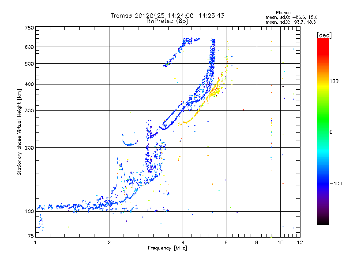Screen dimensions: 353x264
Task: Click the y-axis tick label "200"
Action: 29,148
